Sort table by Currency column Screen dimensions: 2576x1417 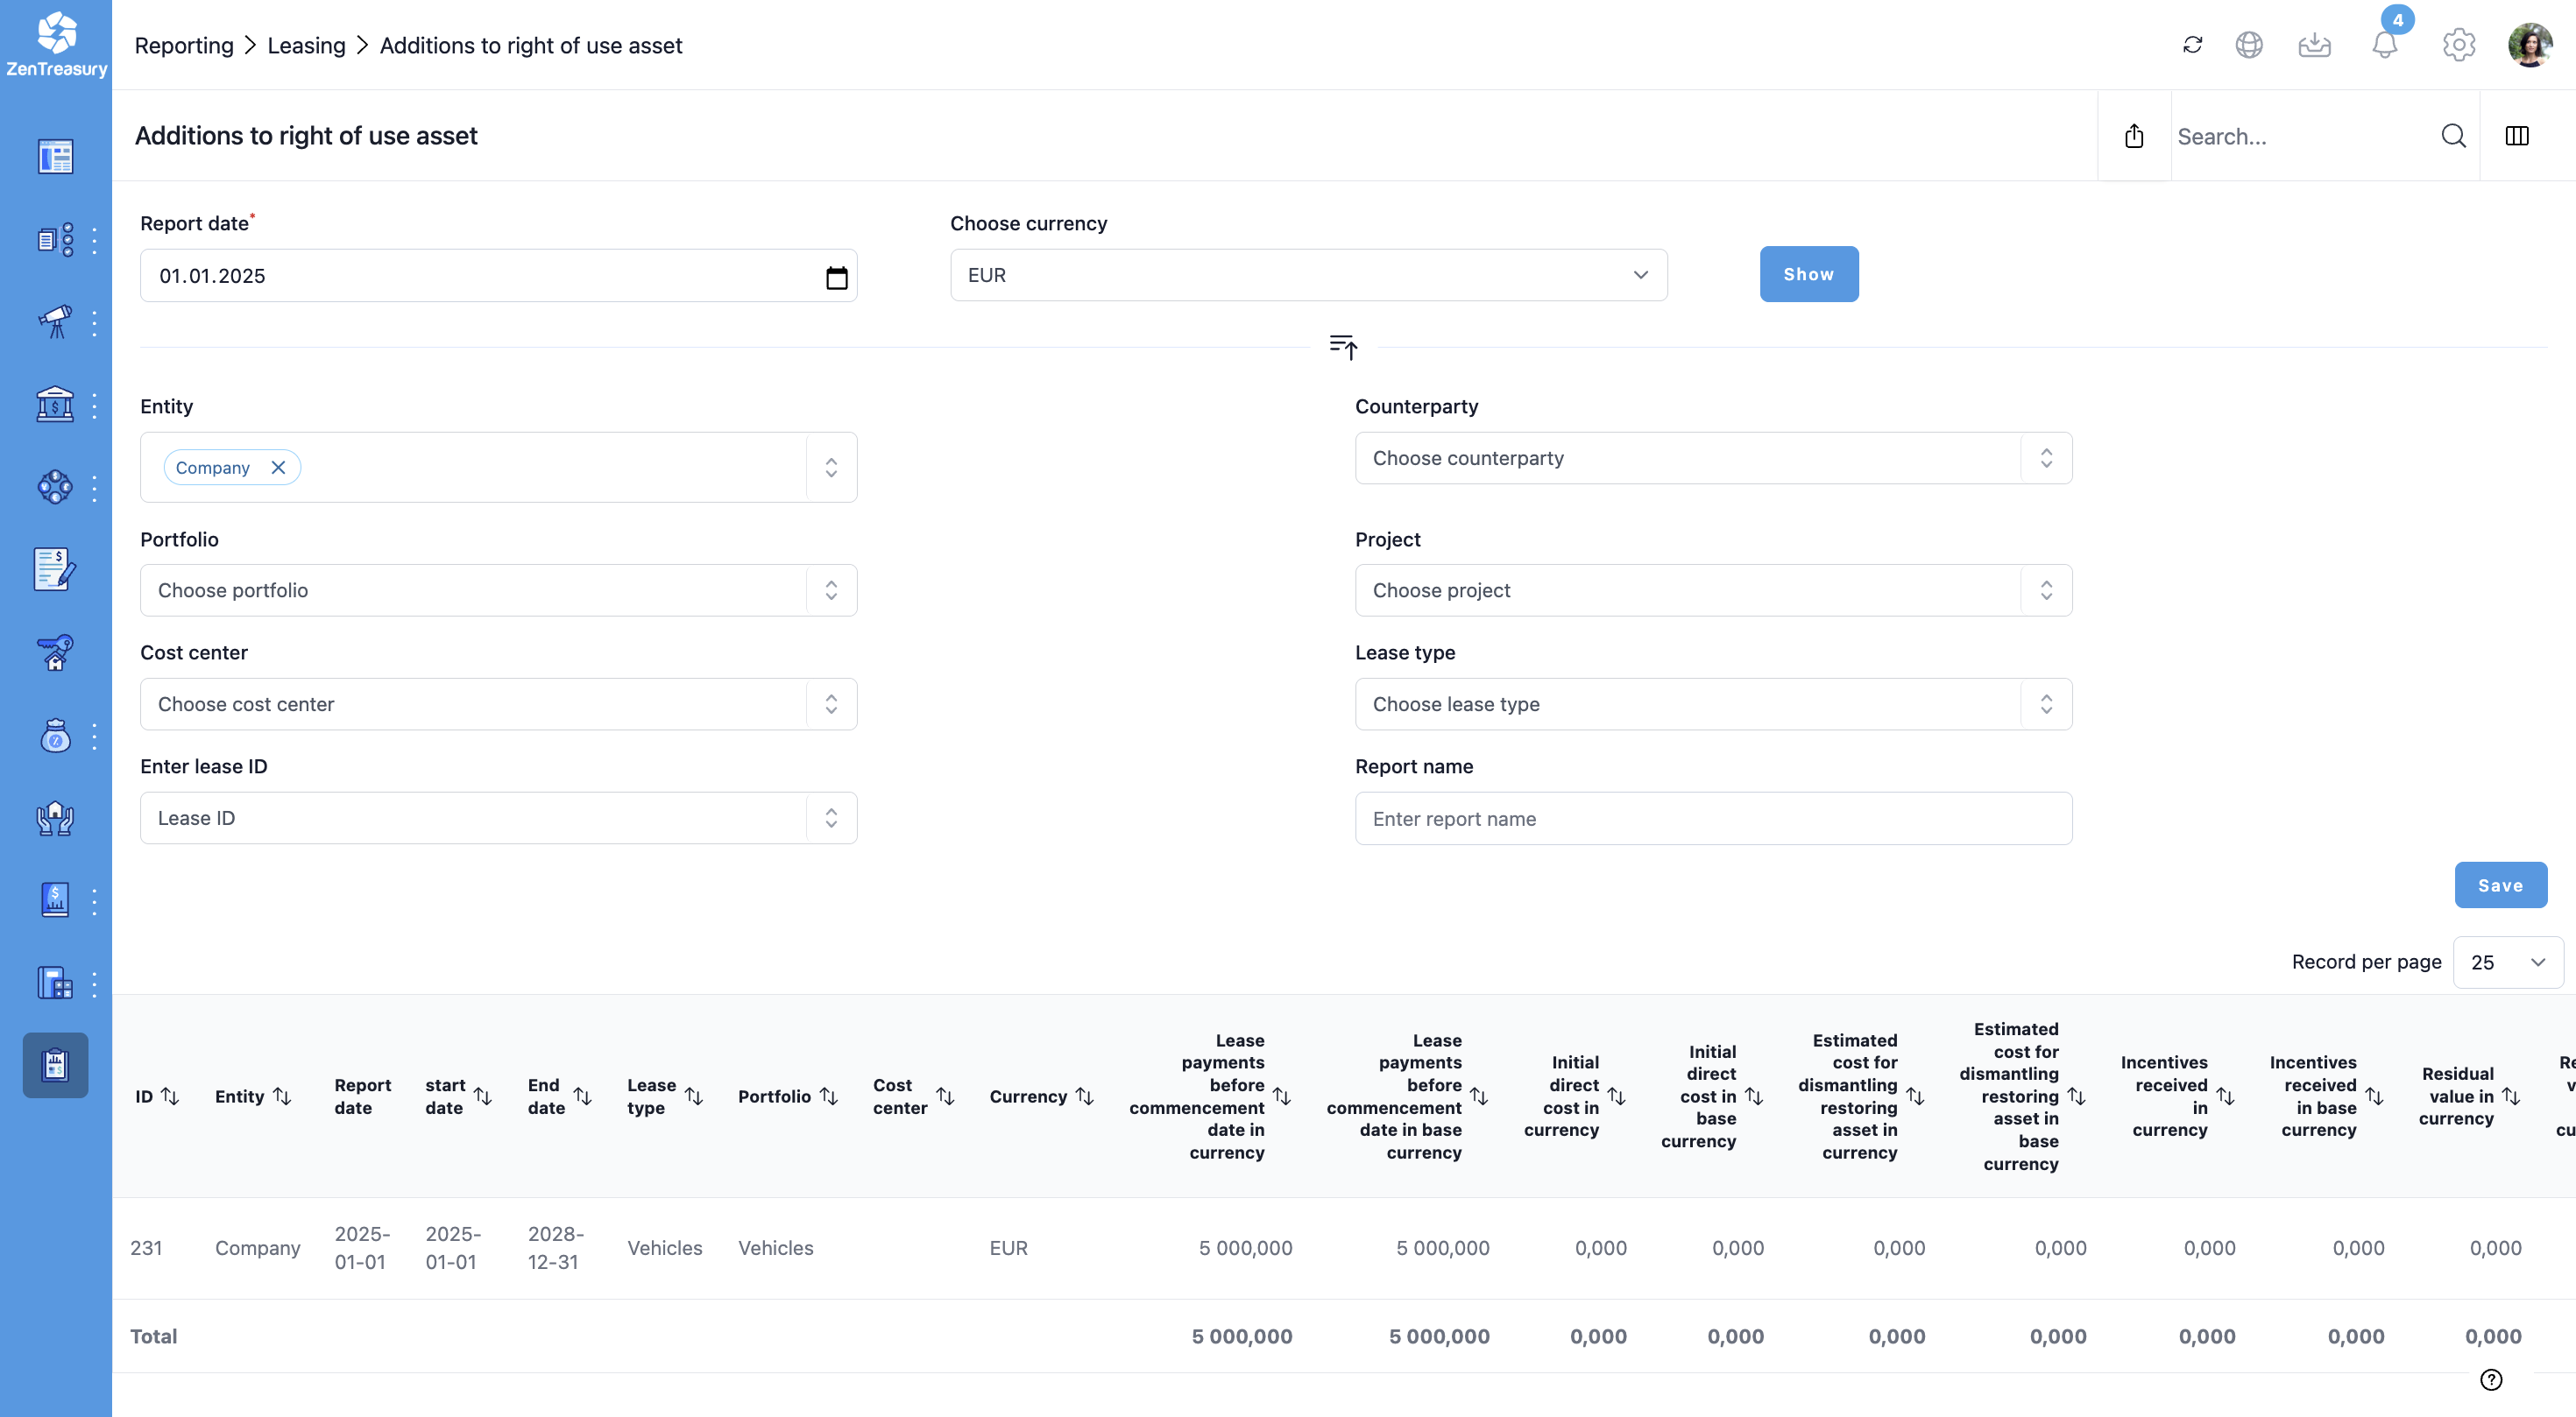[x=1085, y=1096]
